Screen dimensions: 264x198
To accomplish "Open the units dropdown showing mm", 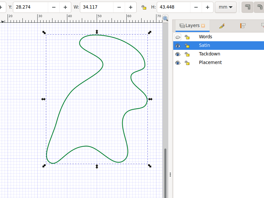I will (x=226, y=7).
